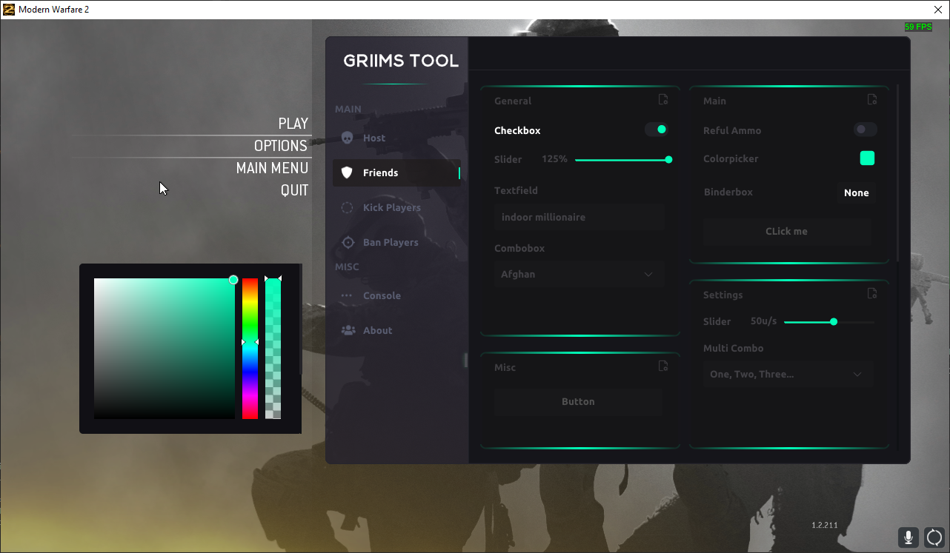The width and height of the screenshot is (950, 553).
Task: Click the skull icon beside Host
Action: [347, 138]
